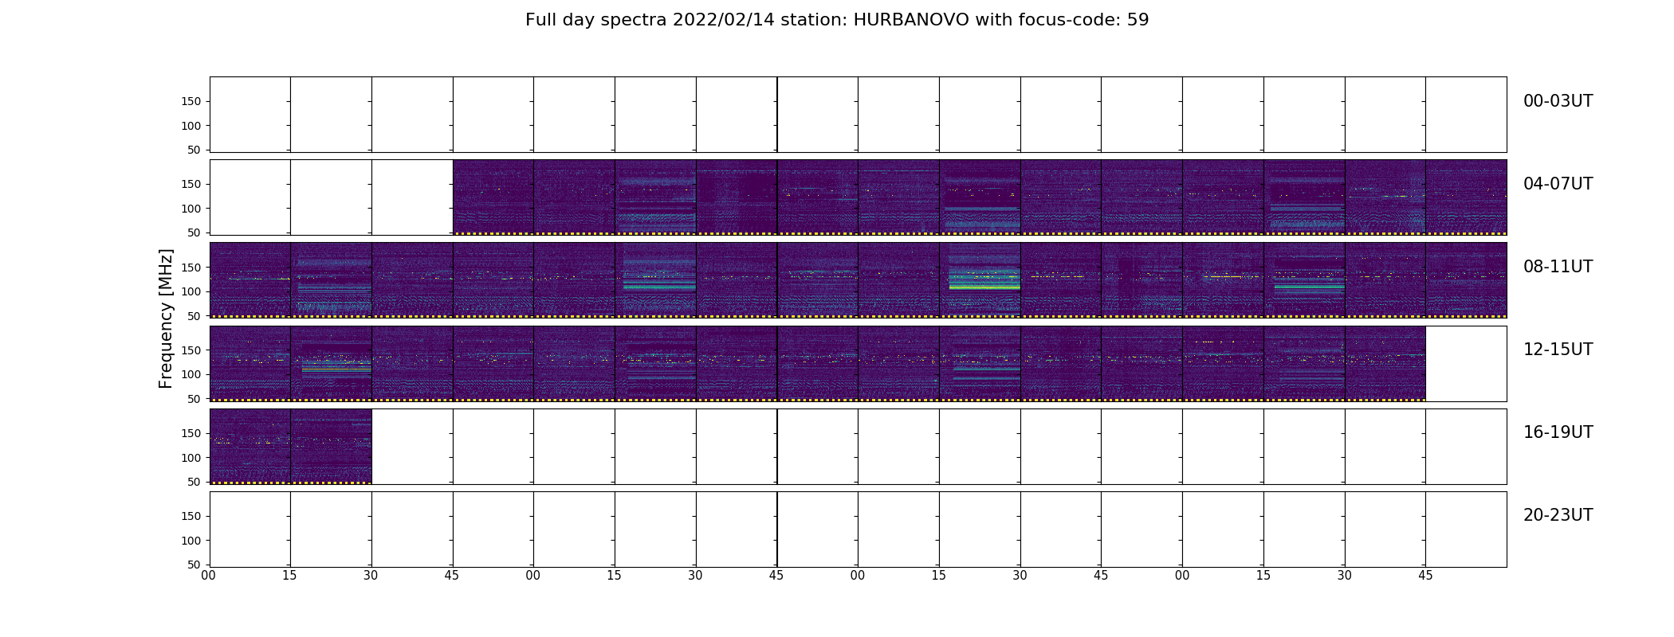Open the 15:30 UT spectrogram, last in the 12-15UT row
The width and height of the screenshot is (1674, 637).
tap(1385, 363)
